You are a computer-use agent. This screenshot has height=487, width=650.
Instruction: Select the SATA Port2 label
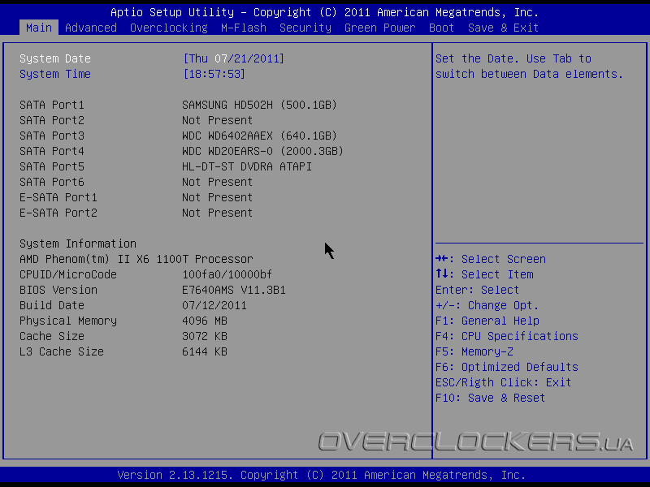click(x=52, y=120)
